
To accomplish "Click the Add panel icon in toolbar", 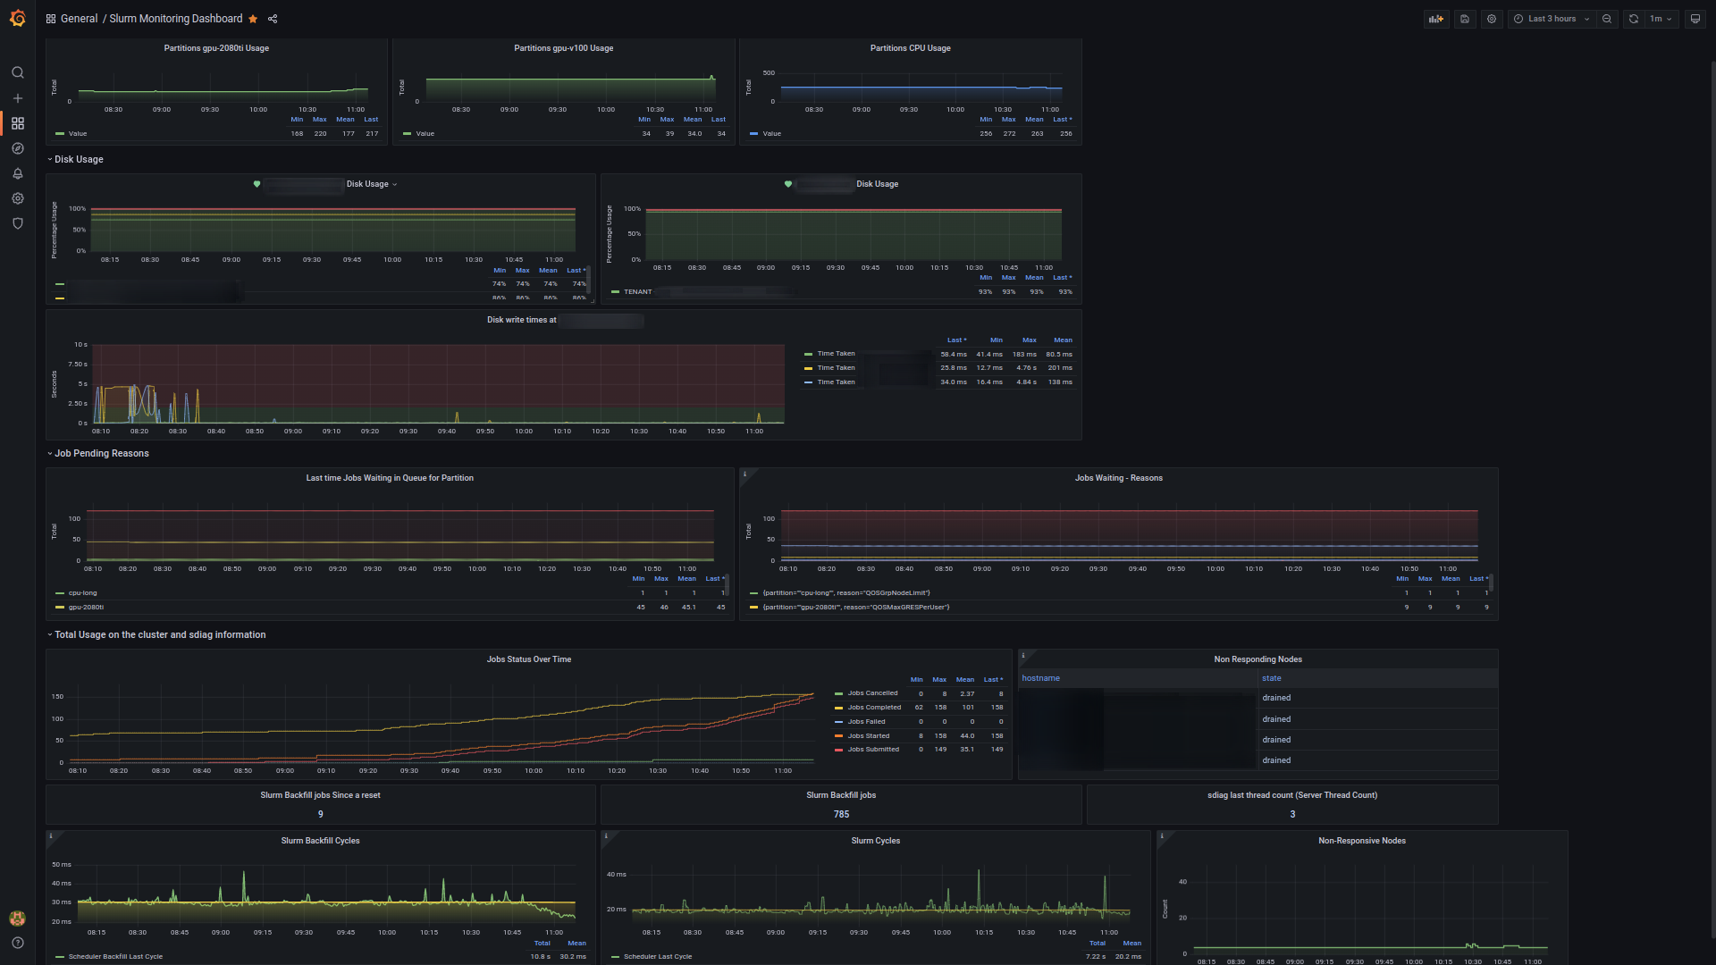I will point(1436,19).
